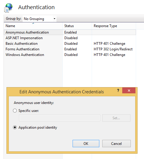This screenshot has height=159, width=144.
Task: Click the OK button
Action: [x=86, y=143]
